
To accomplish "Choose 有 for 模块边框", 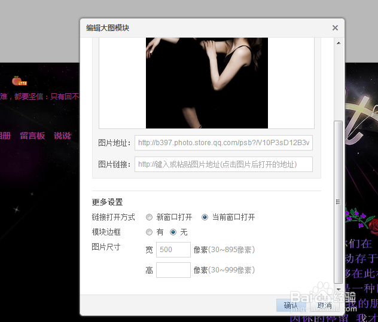I will [149, 232].
